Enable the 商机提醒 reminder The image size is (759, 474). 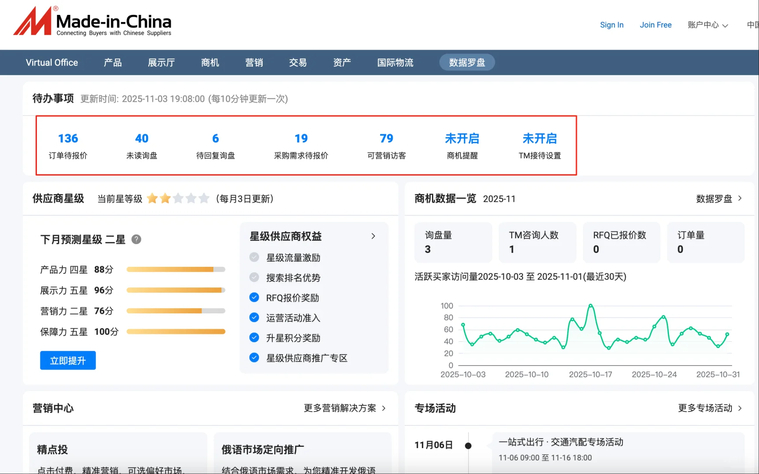[x=462, y=139]
